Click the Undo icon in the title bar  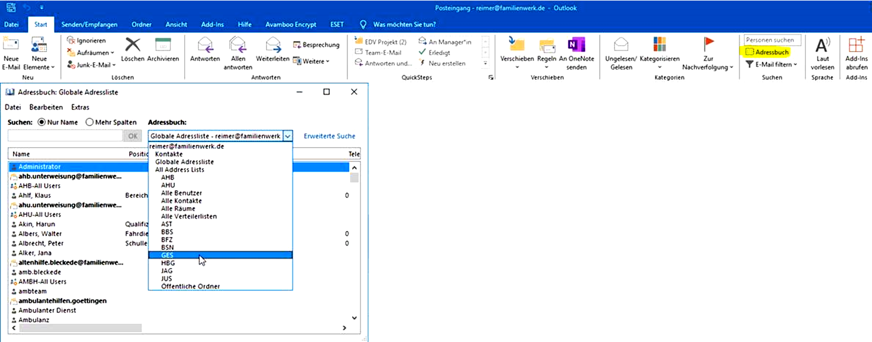[x=27, y=8]
